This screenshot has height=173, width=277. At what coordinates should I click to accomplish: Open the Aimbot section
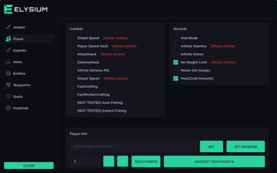[x=29, y=27]
